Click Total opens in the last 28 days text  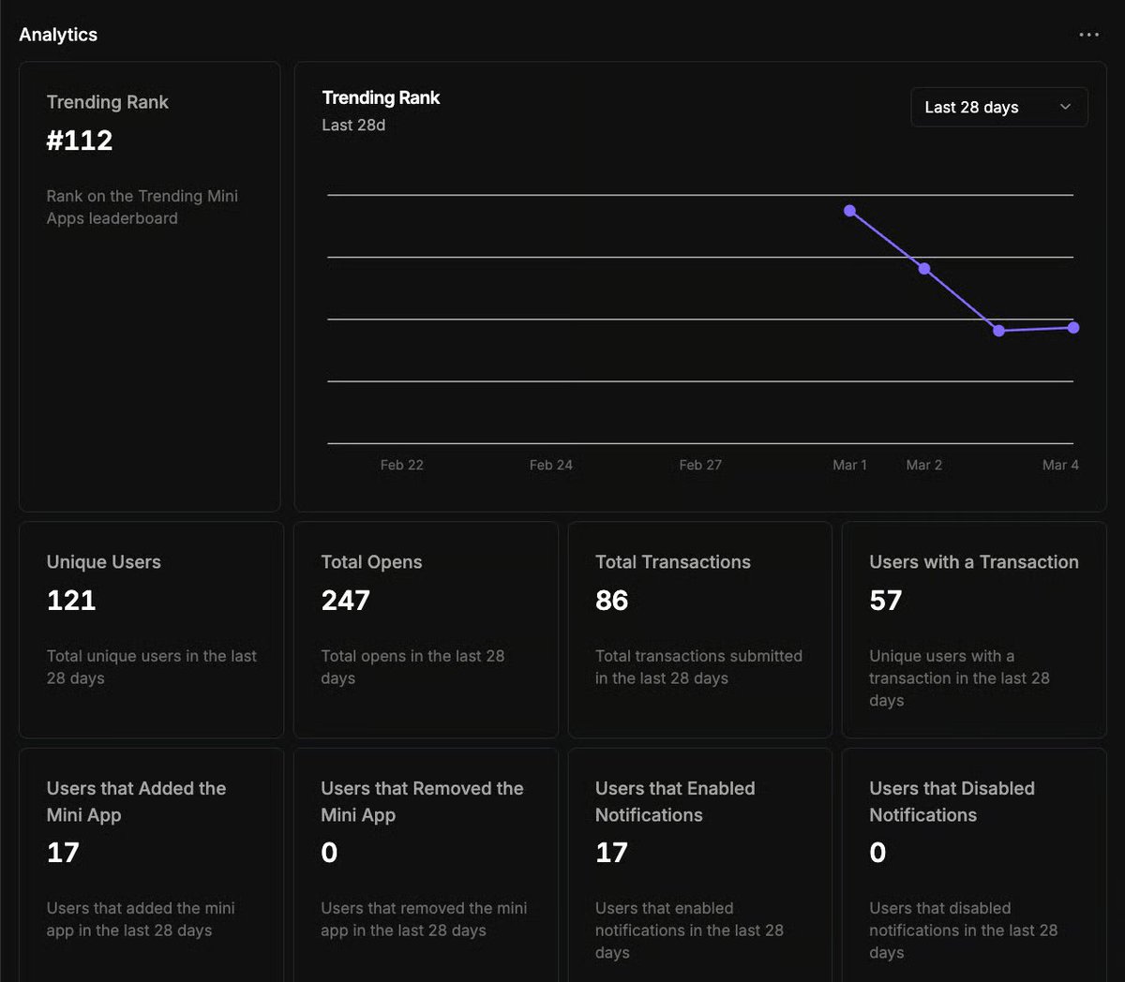pyautogui.click(x=412, y=667)
